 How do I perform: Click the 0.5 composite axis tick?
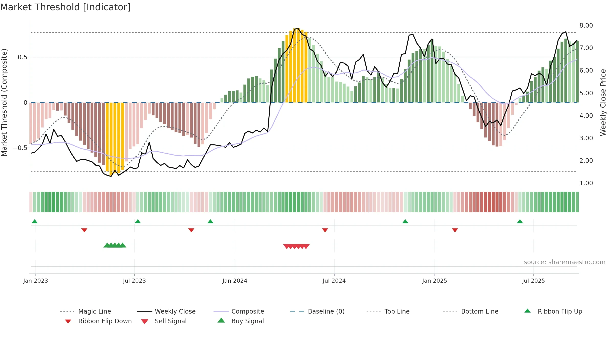point(23,57)
